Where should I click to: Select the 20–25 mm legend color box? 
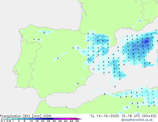[x=45, y=119]
